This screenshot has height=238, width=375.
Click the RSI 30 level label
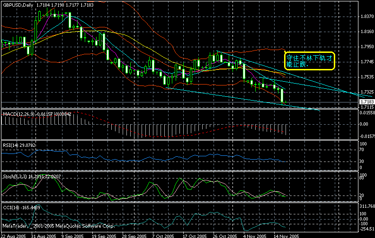click(x=362, y=161)
